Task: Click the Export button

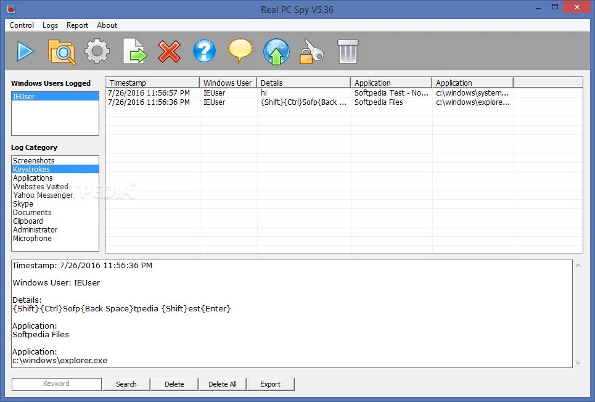Action: [x=270, y=384]
